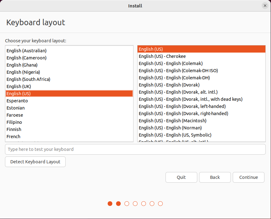Choose the English (Dvorak) variant

click(x=201, y=85)
